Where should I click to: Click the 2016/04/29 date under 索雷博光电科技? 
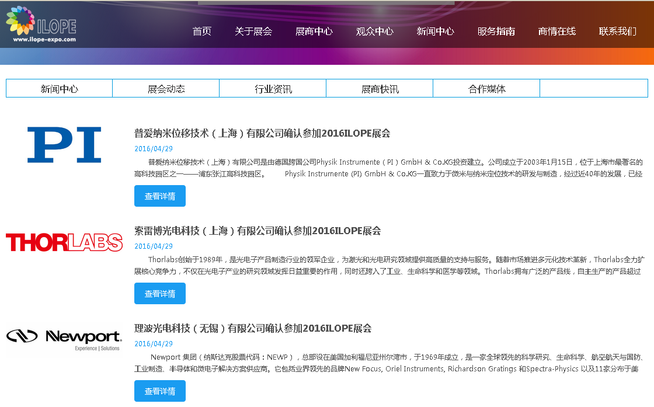154,246
